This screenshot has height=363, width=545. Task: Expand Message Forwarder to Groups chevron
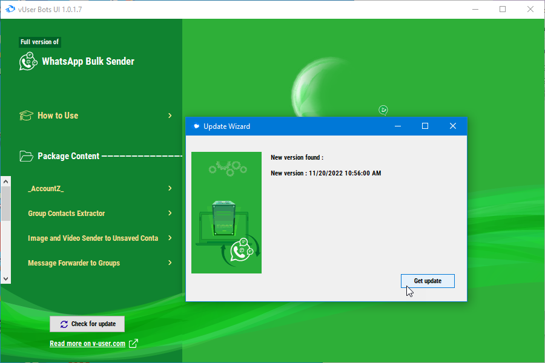click(x=170, y=263)
